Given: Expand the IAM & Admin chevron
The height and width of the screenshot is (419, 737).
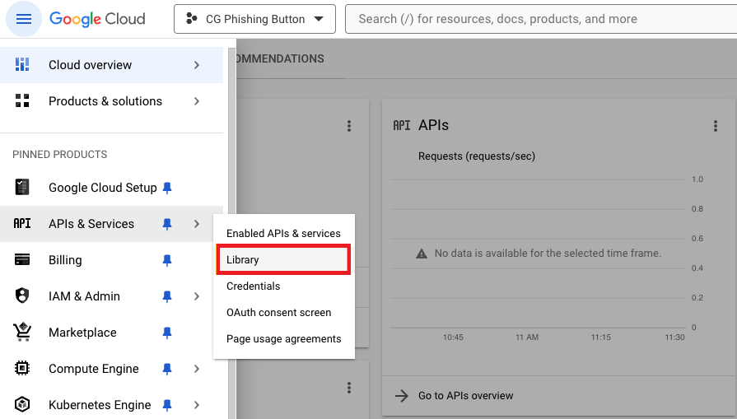Looking at the screenshot, I should tap(197, 296).
